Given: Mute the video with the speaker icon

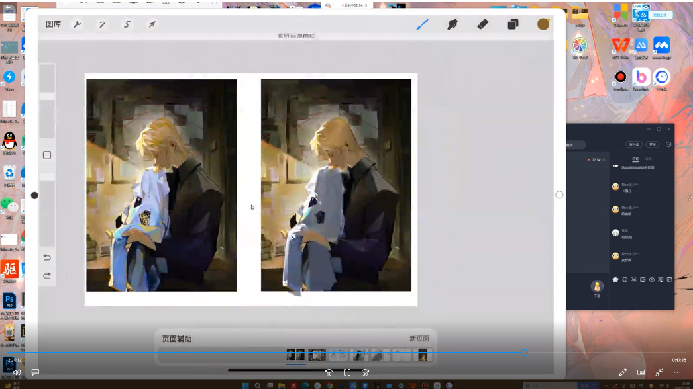Looking at the screenshot, I should click(x=17, y=372).
